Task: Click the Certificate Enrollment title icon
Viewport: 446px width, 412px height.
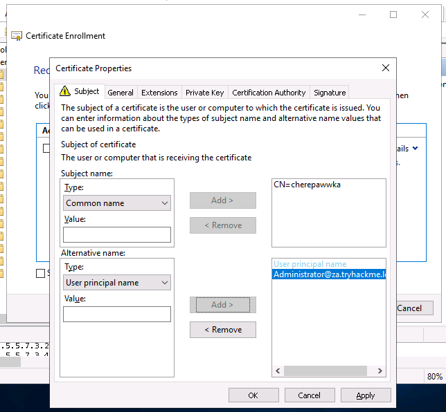Action: coord(17,36)
